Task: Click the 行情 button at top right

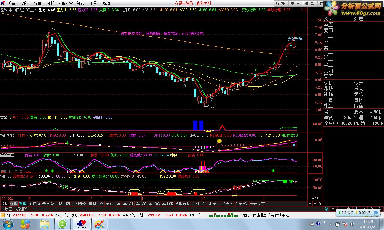Action: (x=280, y=3)
